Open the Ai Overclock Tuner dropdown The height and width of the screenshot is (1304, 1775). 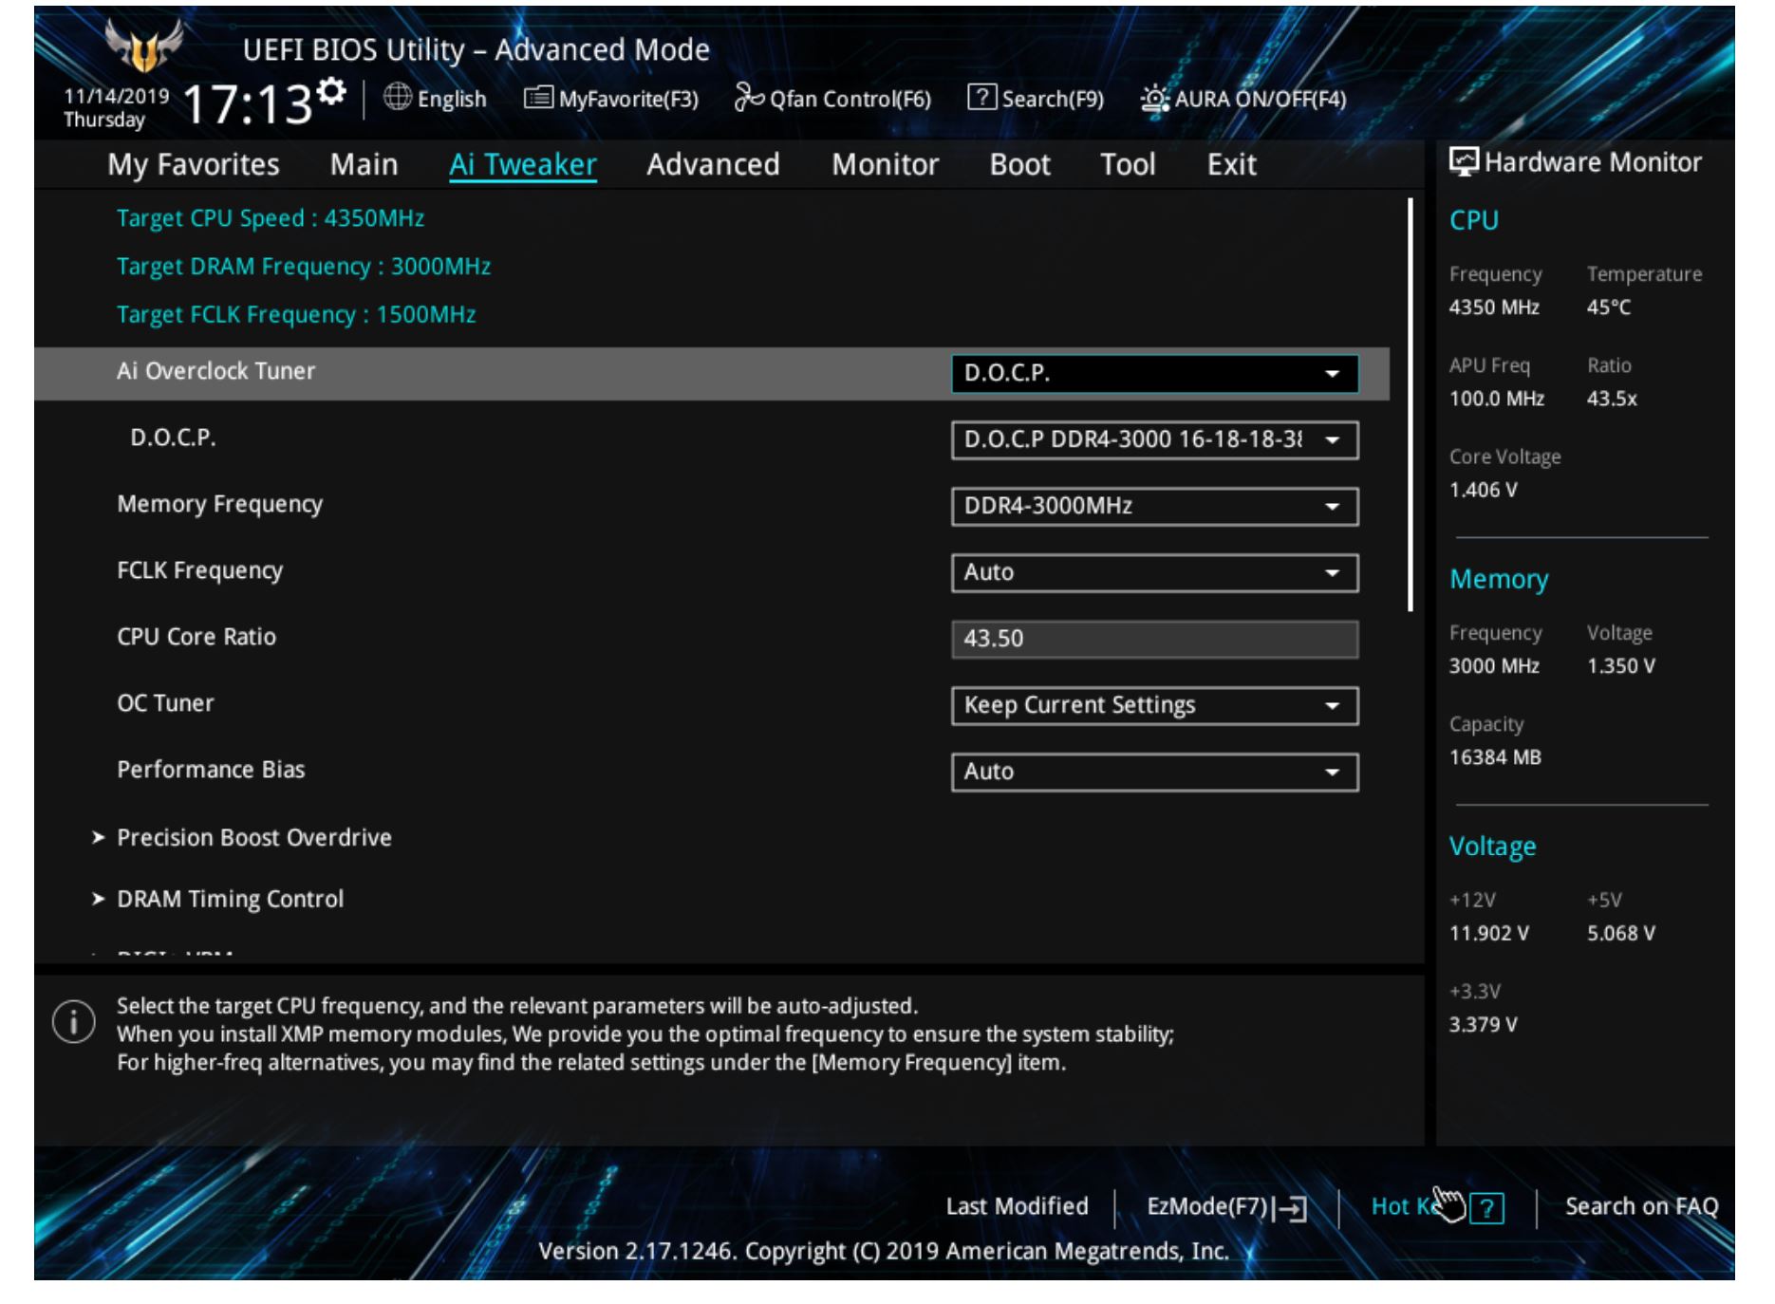click(1154, 373)
